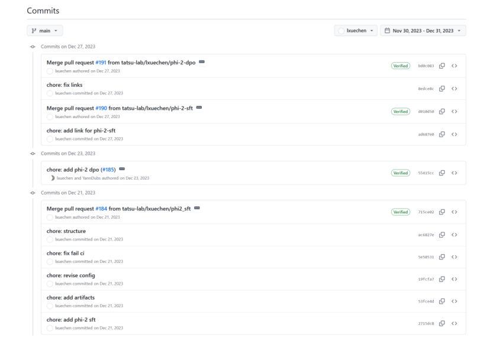
Task: Open pull request #190 link
Action: click(x=101, y=108)
